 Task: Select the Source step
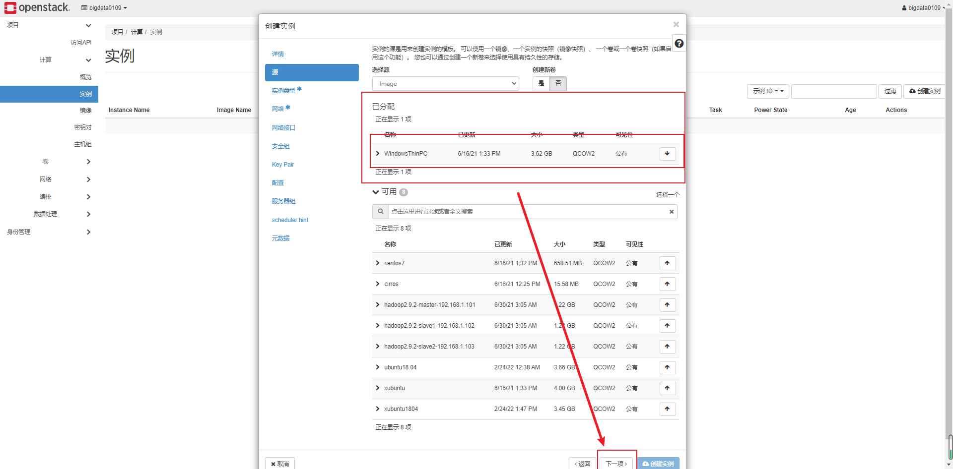click(312, 72)
